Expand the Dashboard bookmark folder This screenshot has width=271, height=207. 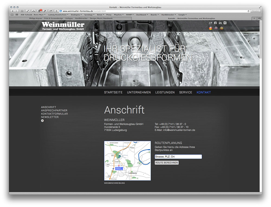[x=142, y=15]
